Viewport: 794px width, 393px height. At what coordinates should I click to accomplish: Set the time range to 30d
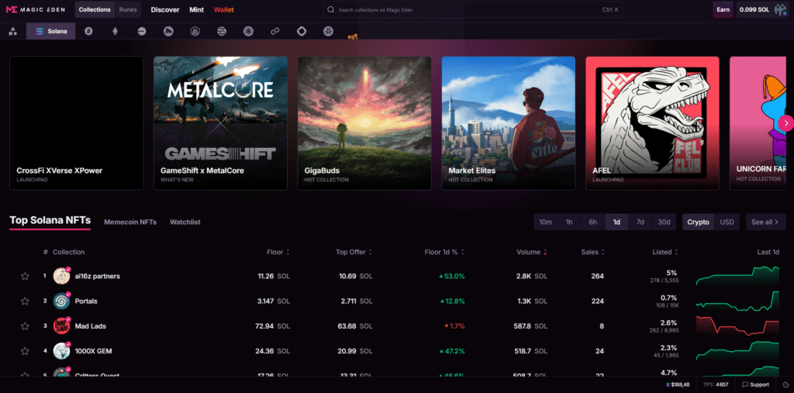click(x=664, y=222)
